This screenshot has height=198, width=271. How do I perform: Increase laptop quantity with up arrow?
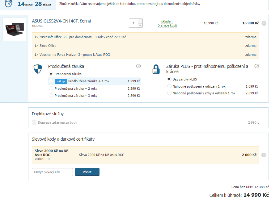140,21
